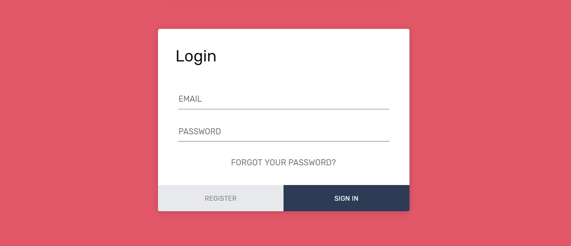The image size is (571, 246).
Task: Click the empty right end of the EMAIL field
Action: coord(362,99)
